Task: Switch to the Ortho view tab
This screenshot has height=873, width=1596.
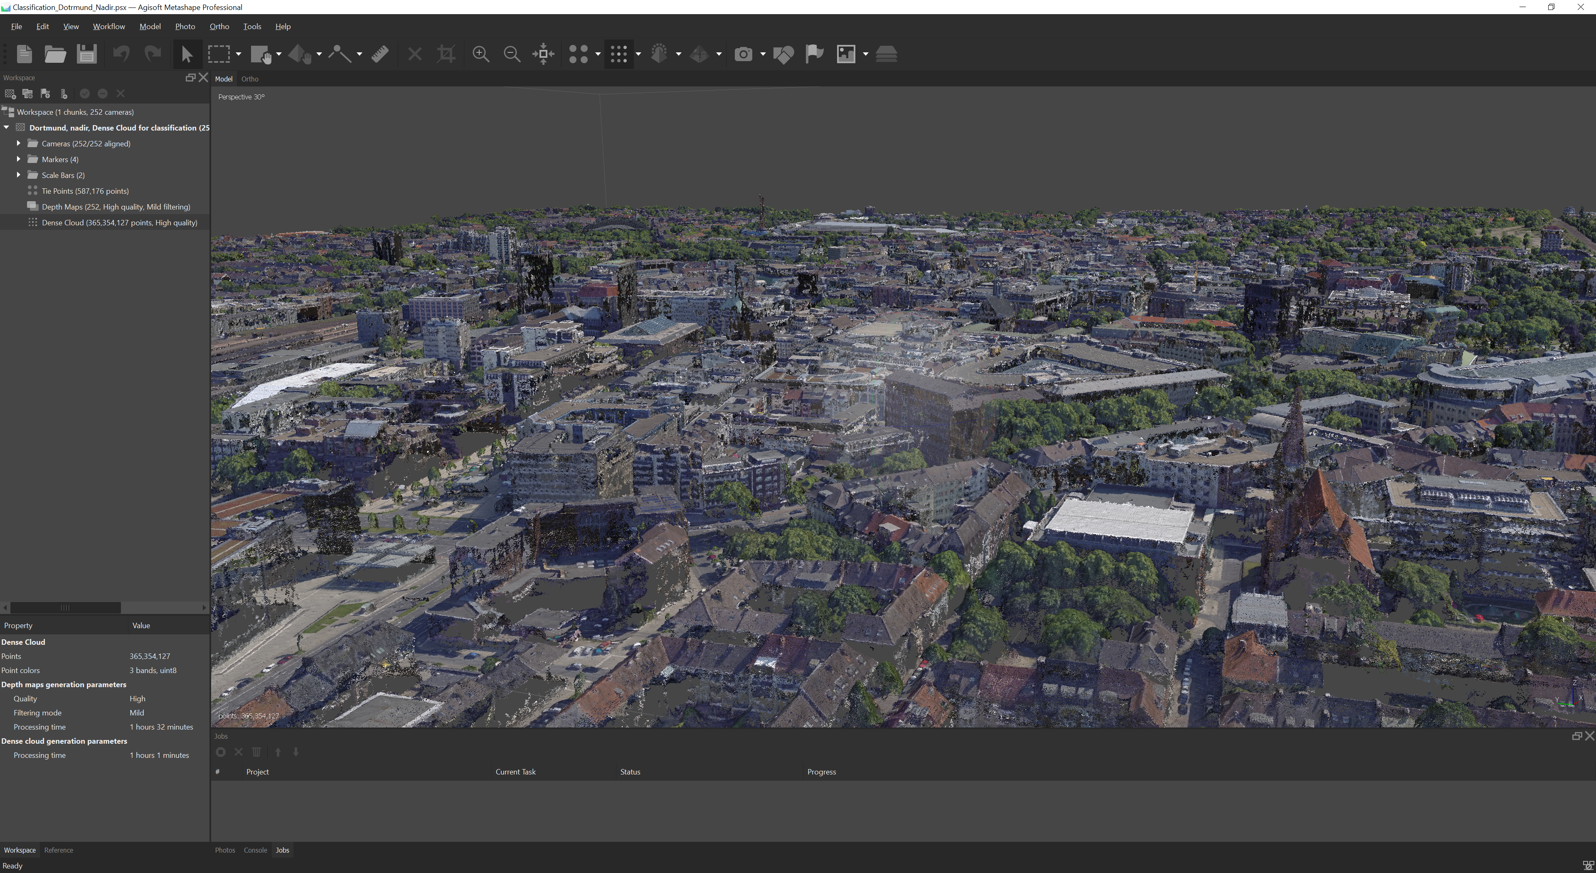Action: point(250,79)
